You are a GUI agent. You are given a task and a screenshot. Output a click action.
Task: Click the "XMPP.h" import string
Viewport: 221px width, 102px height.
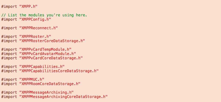click(x=28, y=6)
